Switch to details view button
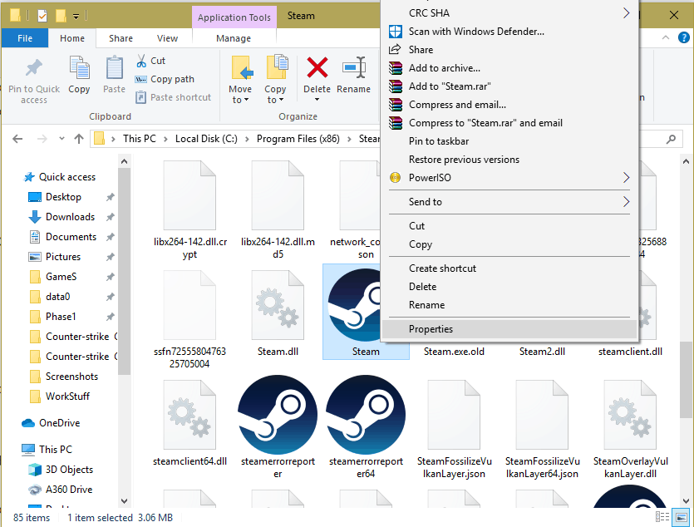 pos(662,517)
